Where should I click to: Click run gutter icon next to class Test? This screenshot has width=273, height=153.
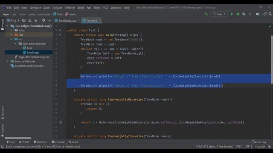tap(60, 30)
